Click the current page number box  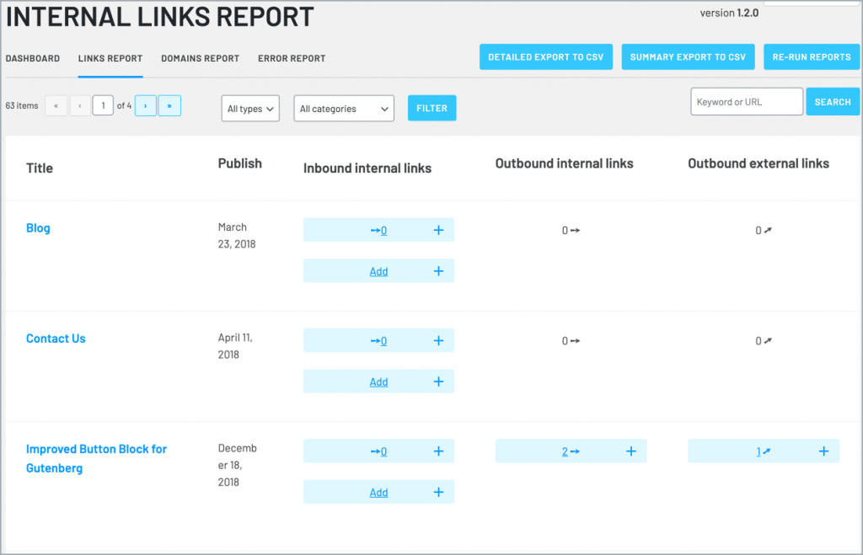[103, 105]
